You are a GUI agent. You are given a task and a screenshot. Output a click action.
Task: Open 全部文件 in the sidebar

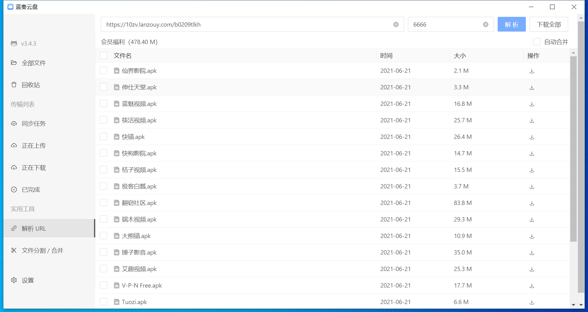(x=49, y=63)
